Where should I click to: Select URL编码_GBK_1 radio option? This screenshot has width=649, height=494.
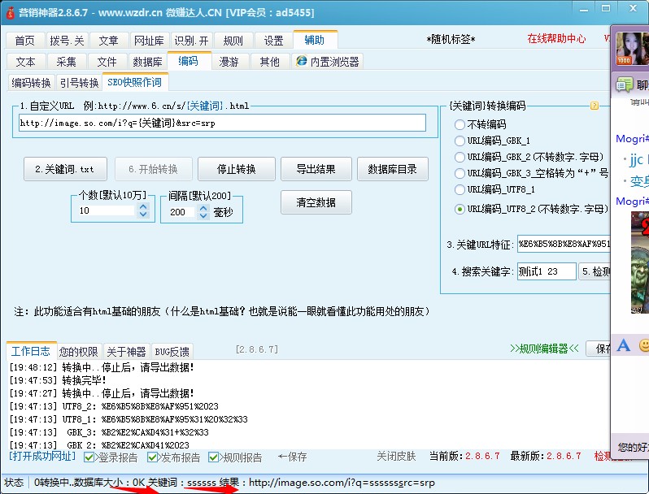coord(460,141)
